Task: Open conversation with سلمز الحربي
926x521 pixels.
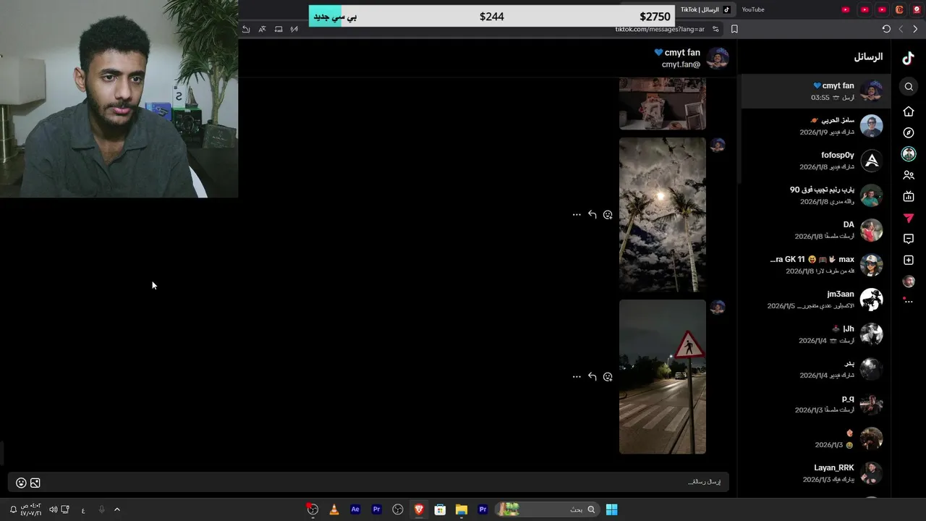Action: pos(815,126)
